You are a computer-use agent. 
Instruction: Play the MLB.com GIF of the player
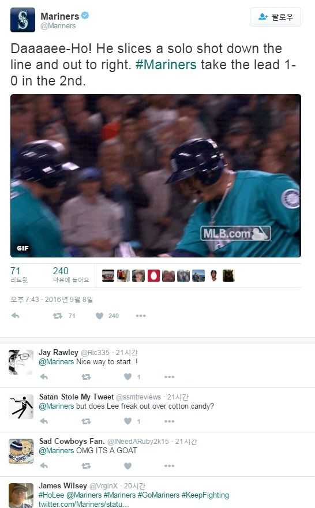click(156, 175)
